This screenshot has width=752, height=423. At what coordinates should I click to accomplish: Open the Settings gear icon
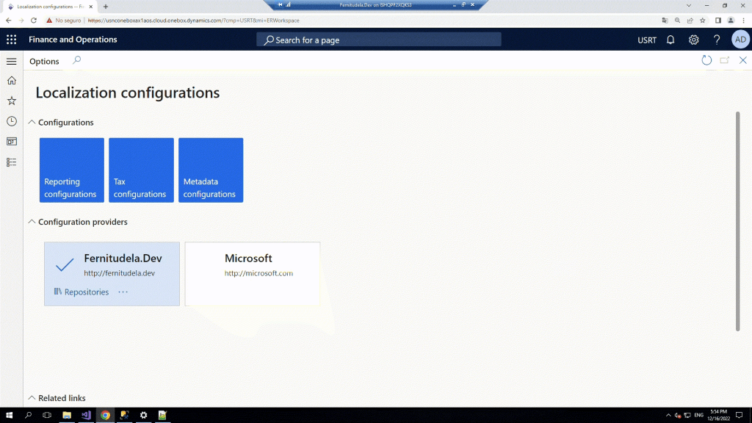[x=693, y=40]
